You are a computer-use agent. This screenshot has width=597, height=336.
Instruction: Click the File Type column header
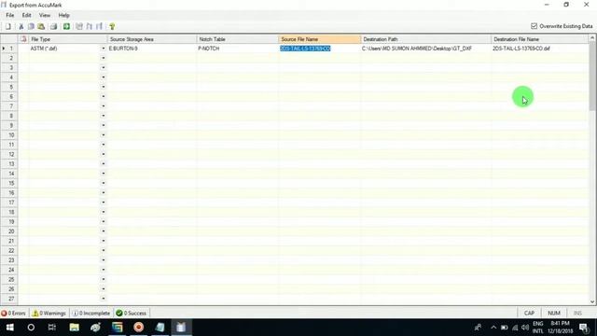point(68,39)
